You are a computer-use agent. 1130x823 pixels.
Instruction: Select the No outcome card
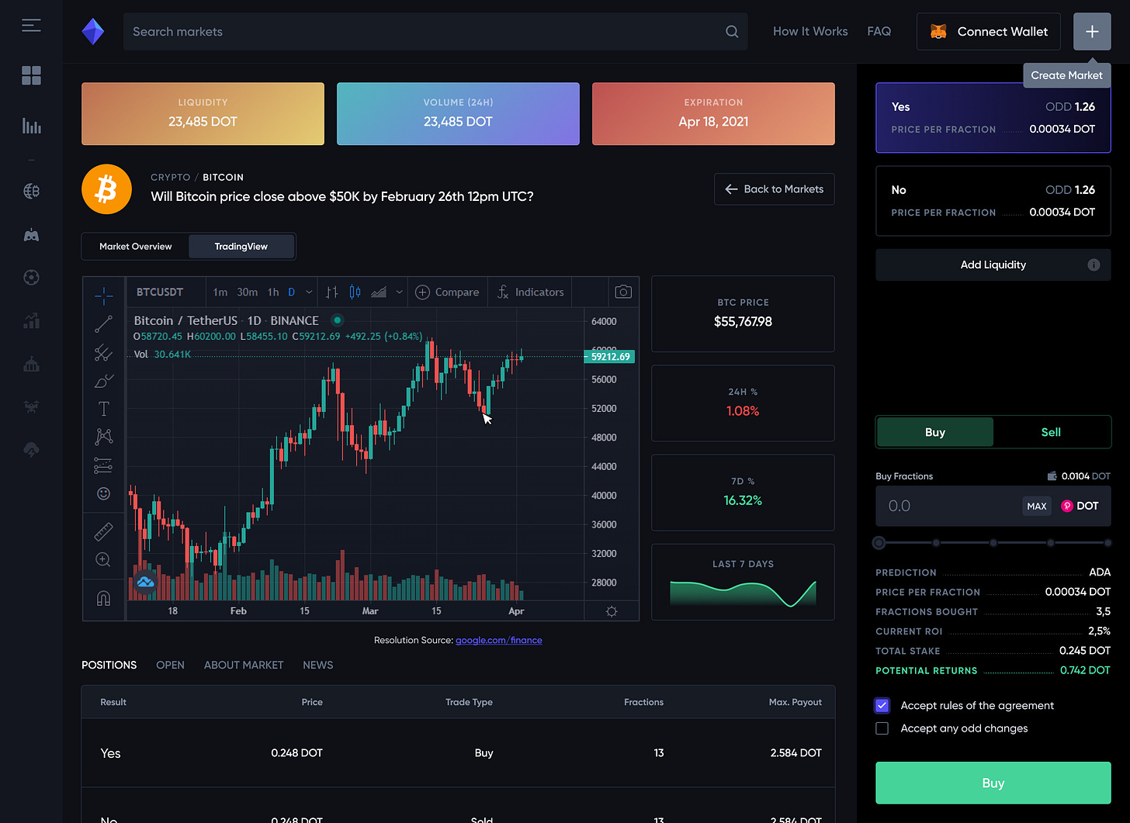pyautogui.click(x=993, y=201)
